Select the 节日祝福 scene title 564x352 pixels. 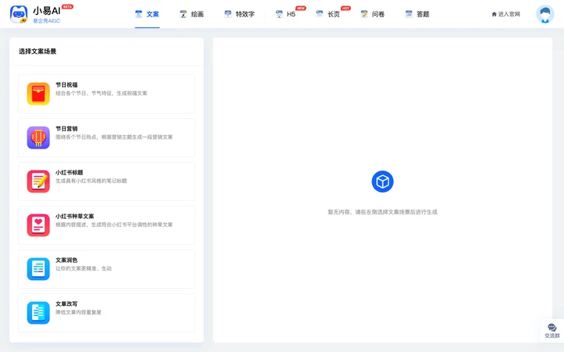click(x=67, y=84)
